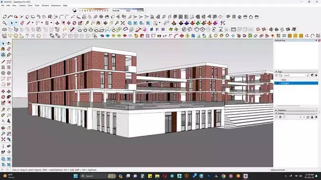Select the Tape Measure tool in left toolbar
This screenshot has width=321, height=180.
(3, 110)
